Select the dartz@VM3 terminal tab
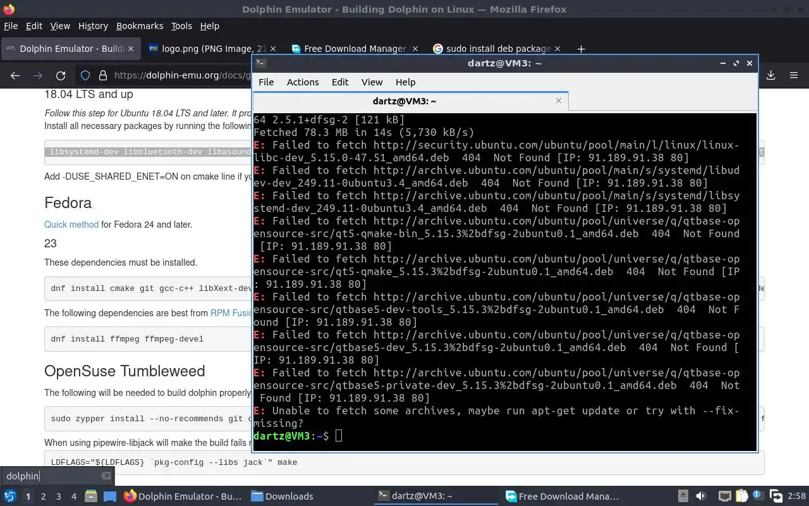The width and height of the screenshot is (809, 506). 411,101
